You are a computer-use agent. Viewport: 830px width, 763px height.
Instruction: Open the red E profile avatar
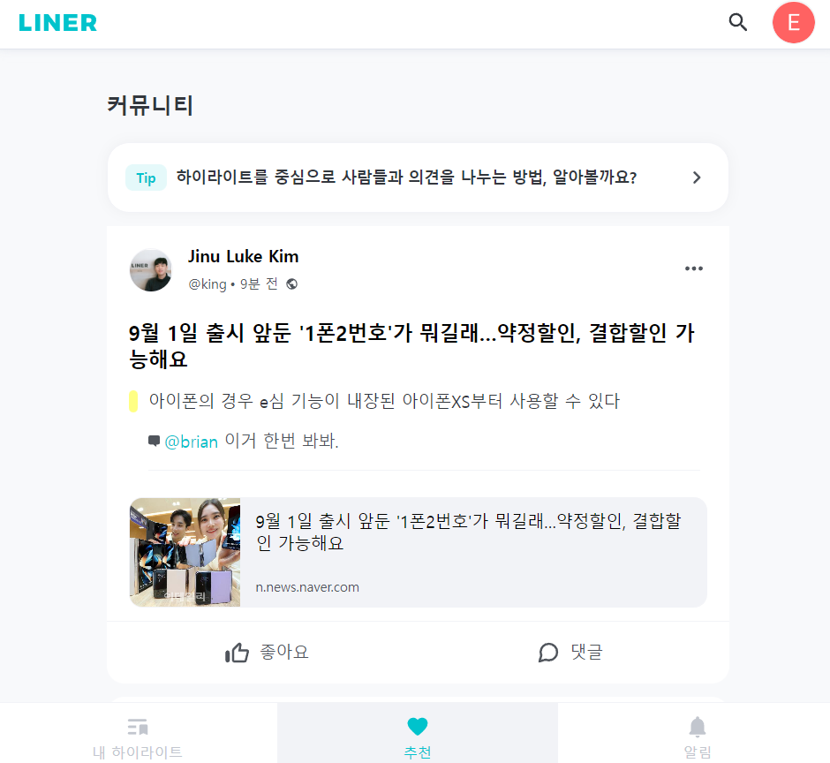pyautogui.click(x=793, y=22)
